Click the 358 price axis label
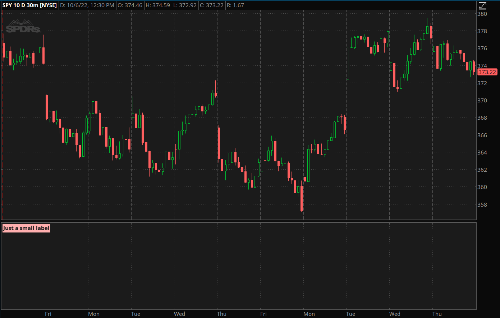 pos(482,204)
